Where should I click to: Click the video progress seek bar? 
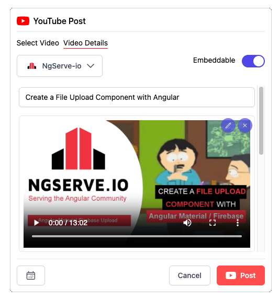137,236
